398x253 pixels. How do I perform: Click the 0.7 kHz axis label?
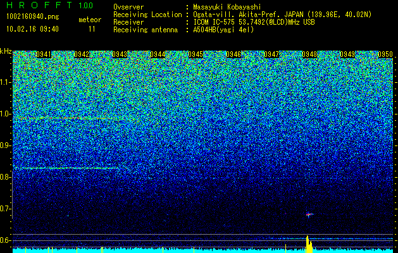pos(5,209)
